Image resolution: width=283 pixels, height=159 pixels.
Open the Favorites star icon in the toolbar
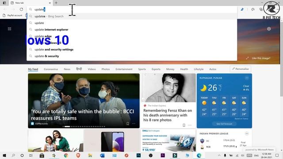[253, 9]
